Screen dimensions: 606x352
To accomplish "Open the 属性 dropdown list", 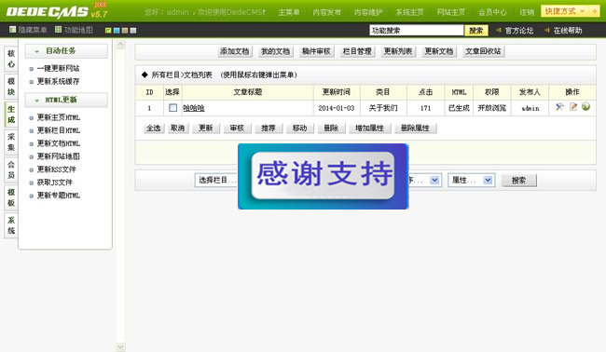I will (x=471, y=180).
